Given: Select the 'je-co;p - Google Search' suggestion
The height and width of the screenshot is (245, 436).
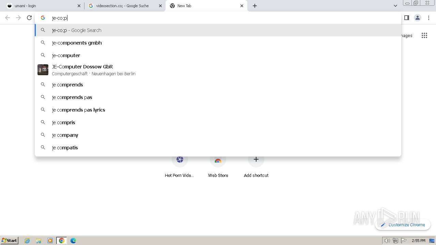Looking at the screenshot, I should pyautogui.click(x=218, y=30).
